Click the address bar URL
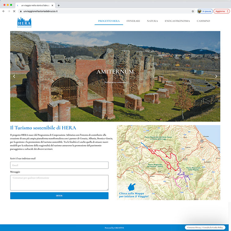 tap(40, 11)
